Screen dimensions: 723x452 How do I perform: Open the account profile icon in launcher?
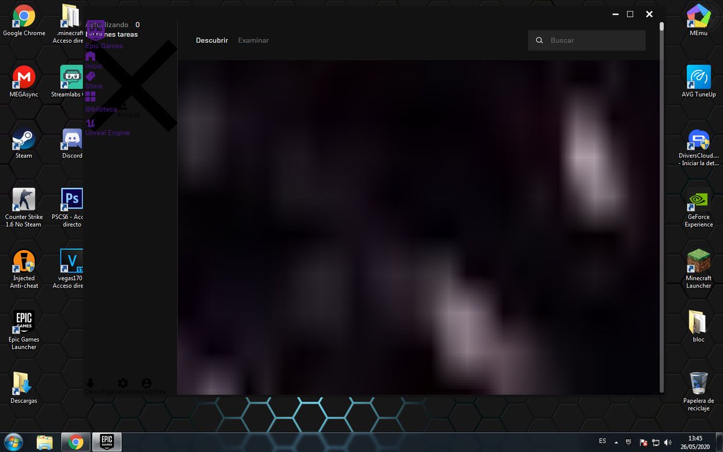[146, 383]
